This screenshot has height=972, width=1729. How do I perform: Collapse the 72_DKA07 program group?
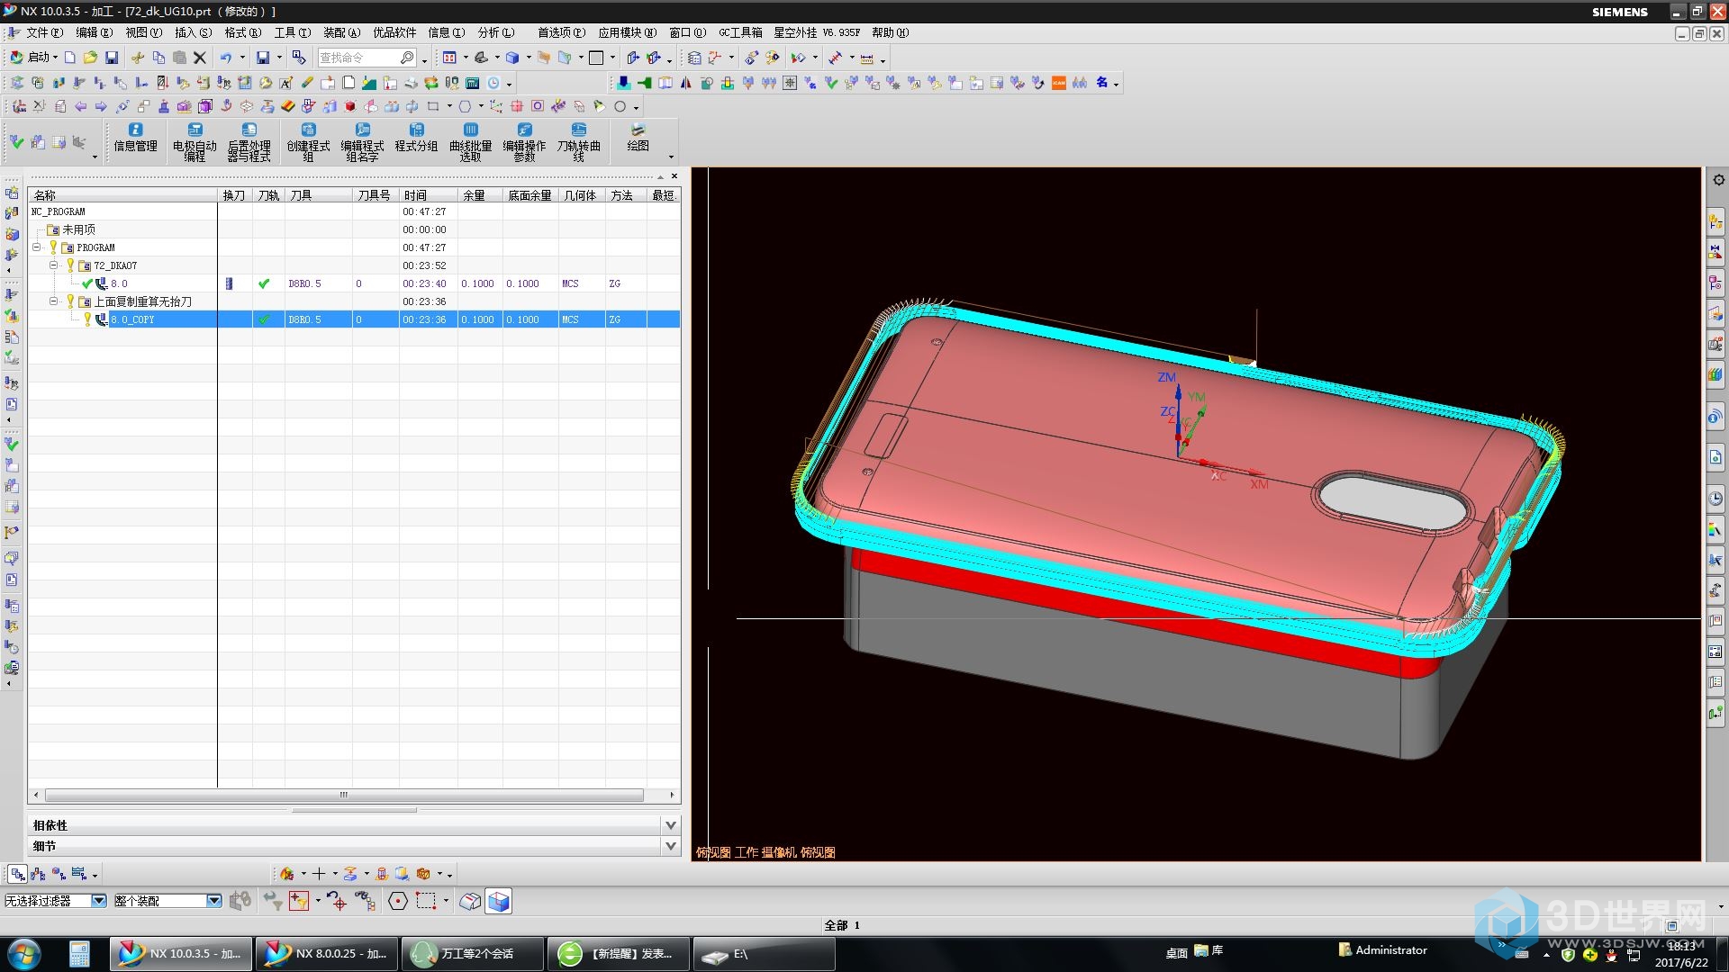(x=53, y=265)
